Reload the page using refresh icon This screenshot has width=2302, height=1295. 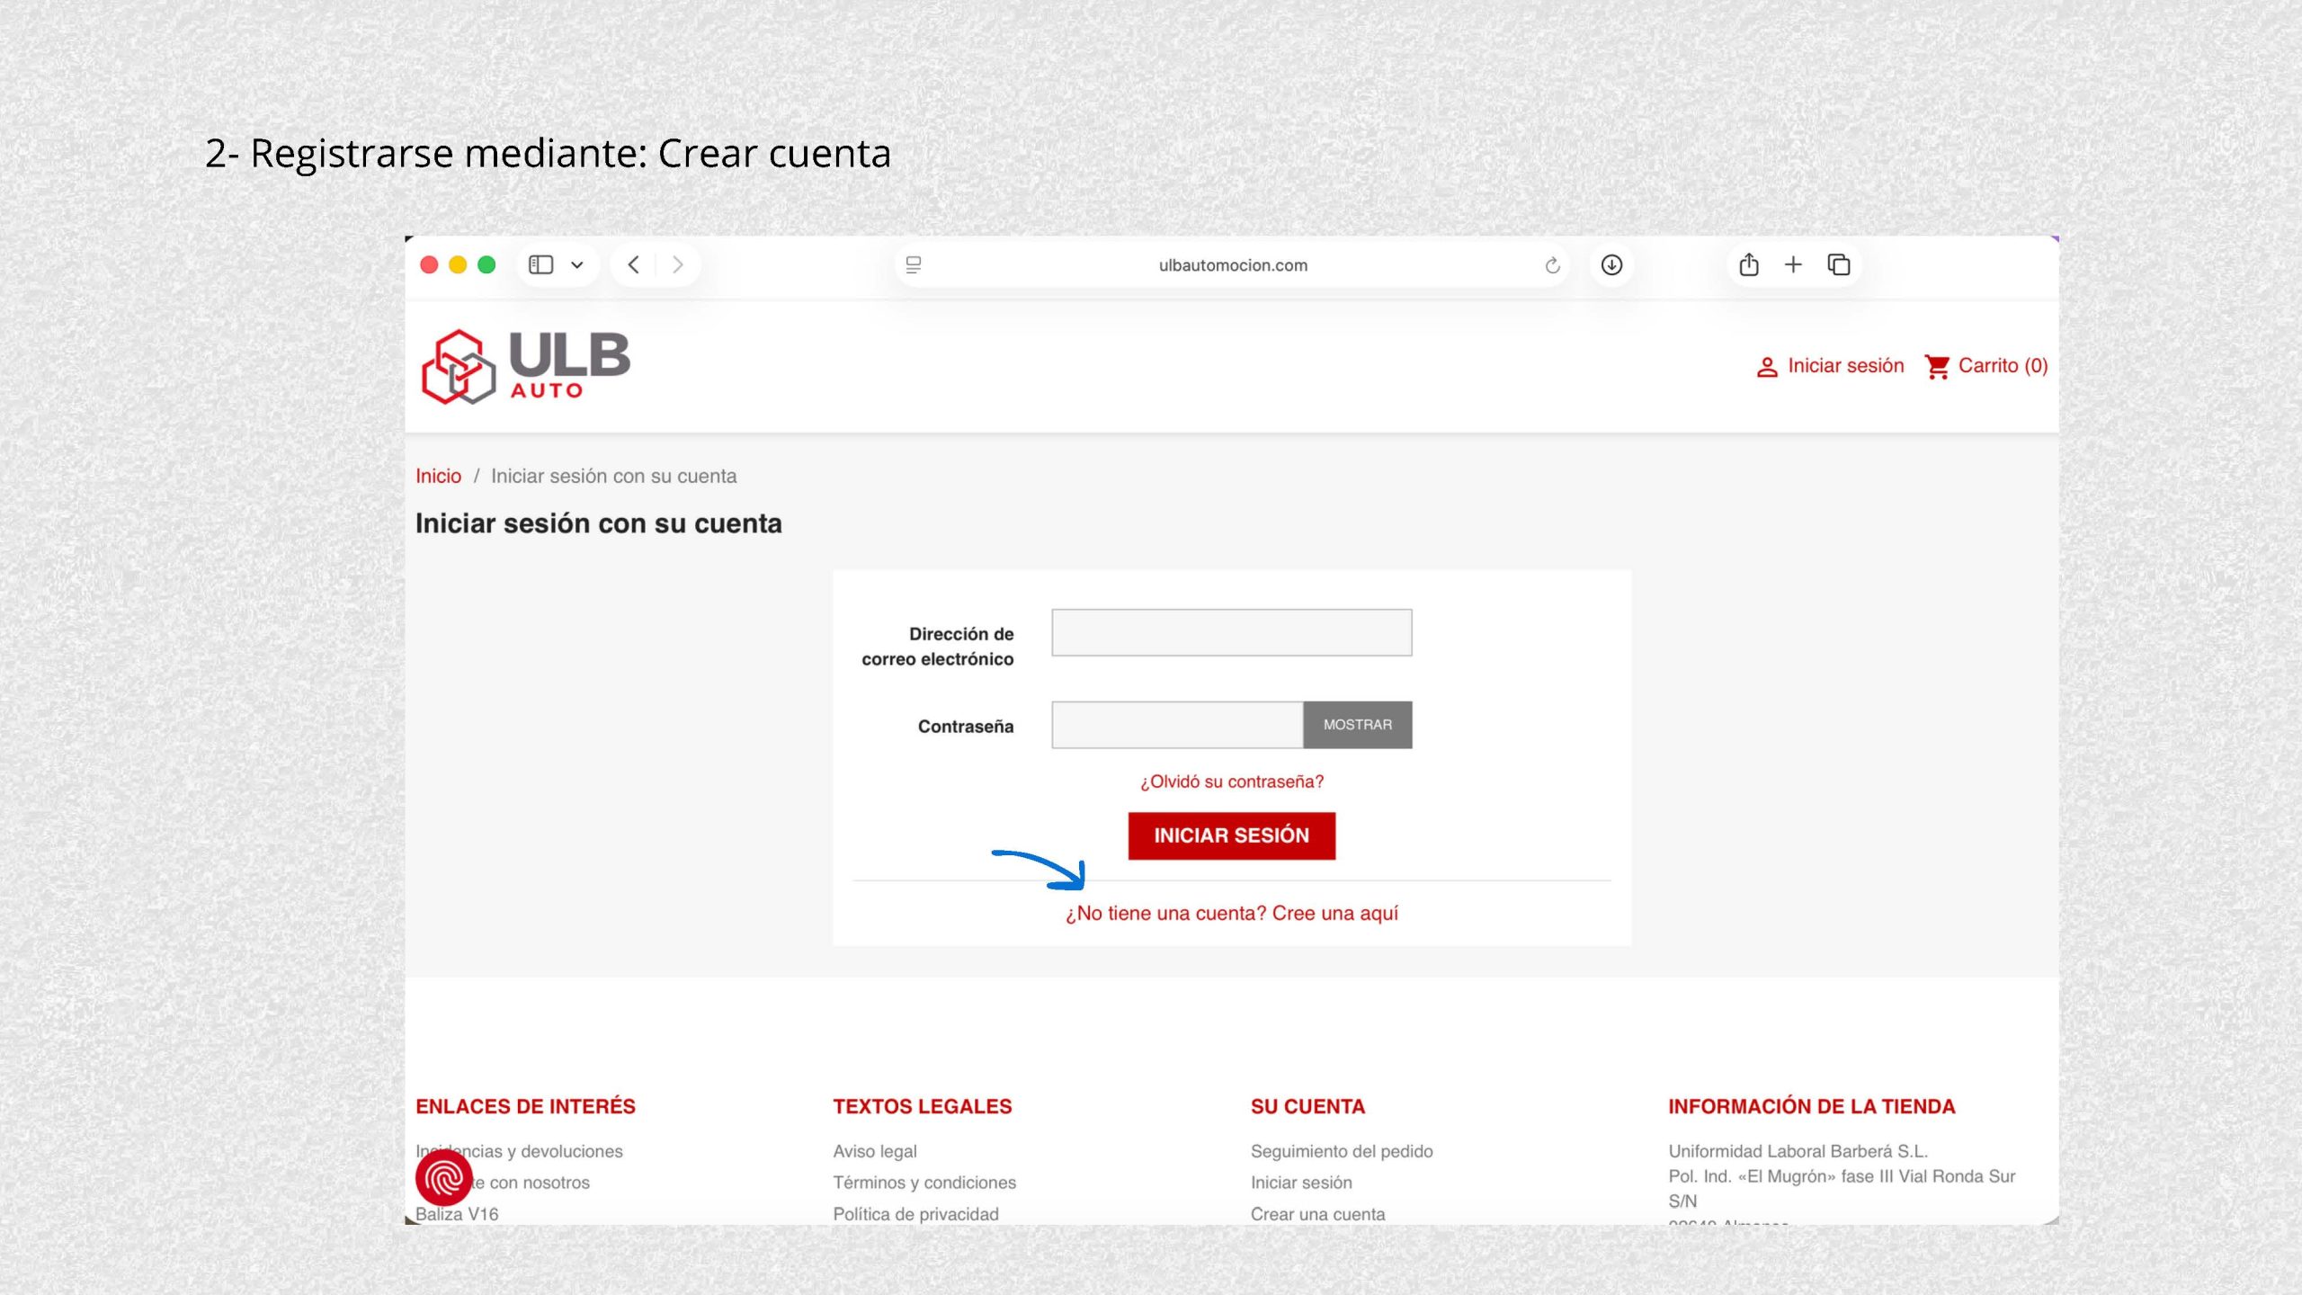click(1552, 265)
